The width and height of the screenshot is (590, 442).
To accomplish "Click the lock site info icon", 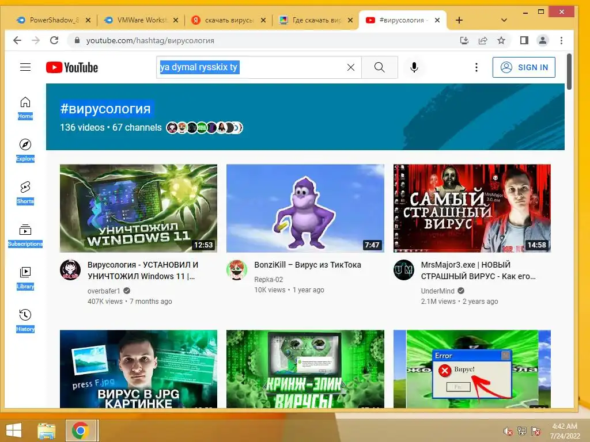I will point(77,40).
